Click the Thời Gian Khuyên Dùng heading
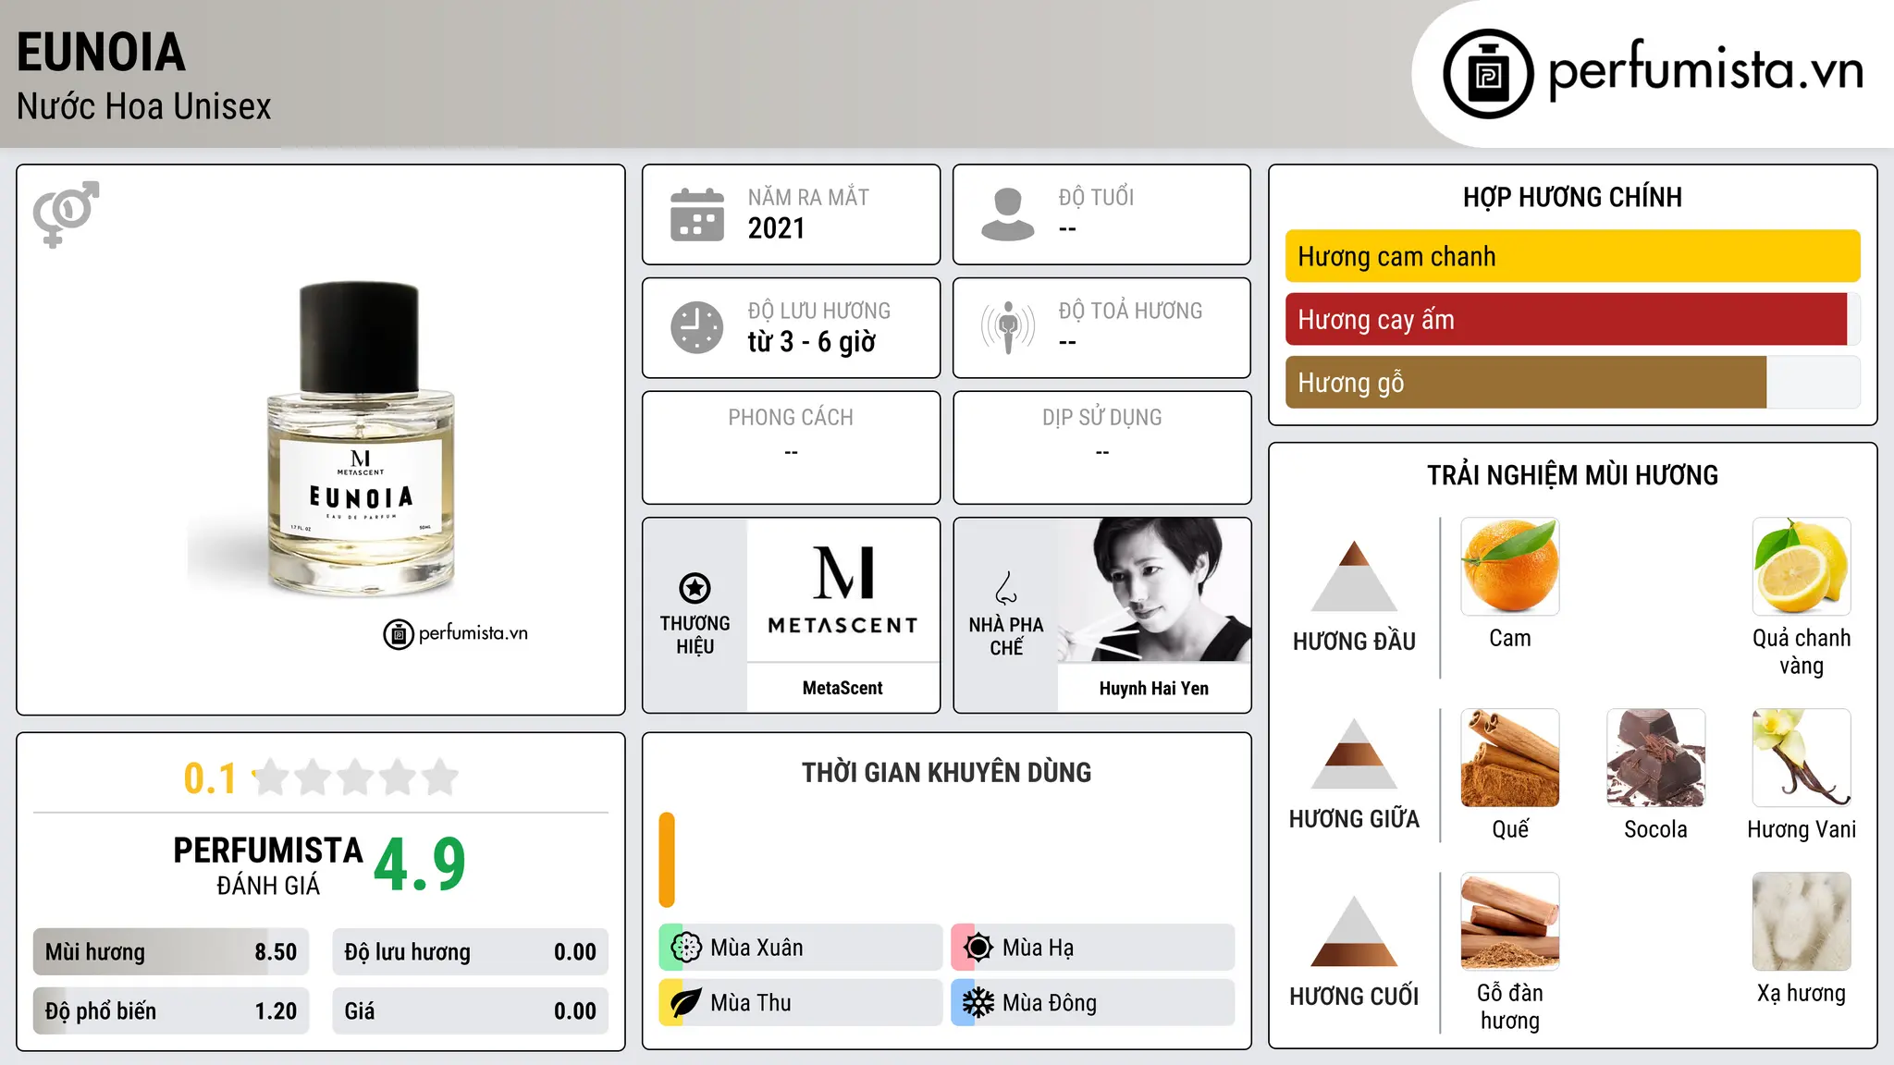1894x1065 pixels. click(946, 773)
